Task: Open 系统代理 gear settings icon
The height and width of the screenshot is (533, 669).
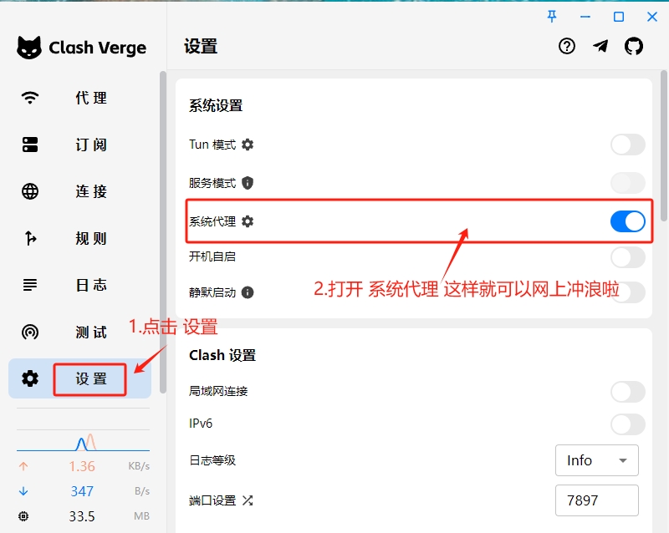Action: tap(248, 221)
